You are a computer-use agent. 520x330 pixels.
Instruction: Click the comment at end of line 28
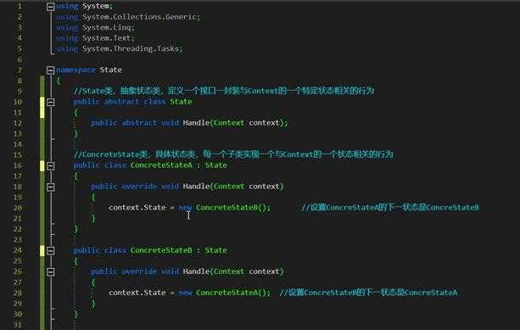pos(368,293)
